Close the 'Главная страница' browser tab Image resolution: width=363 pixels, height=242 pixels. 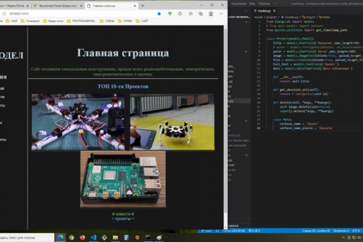tap(135, 6)
